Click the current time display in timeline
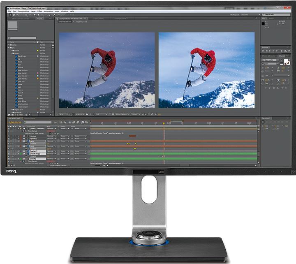296x264 pixels. pos(15,123)
